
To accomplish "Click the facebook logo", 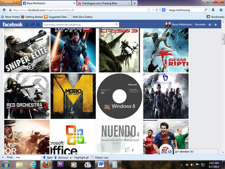I will tap(12, 25).
